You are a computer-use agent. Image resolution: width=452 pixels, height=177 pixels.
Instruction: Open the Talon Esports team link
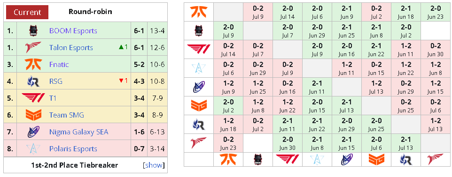(71, 48)
